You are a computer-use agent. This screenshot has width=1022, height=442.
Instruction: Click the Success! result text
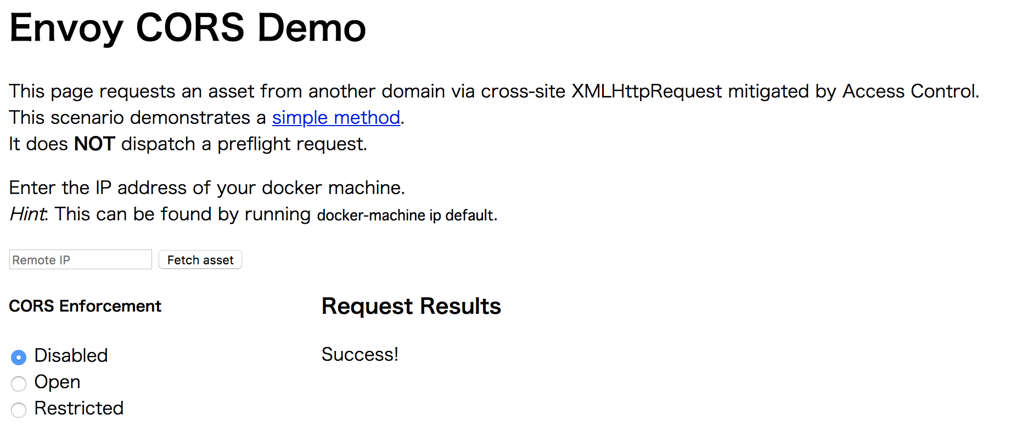click(360, 354)
